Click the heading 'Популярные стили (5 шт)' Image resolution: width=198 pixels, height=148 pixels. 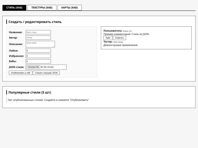pyautogui.click(x=30, y=92)
